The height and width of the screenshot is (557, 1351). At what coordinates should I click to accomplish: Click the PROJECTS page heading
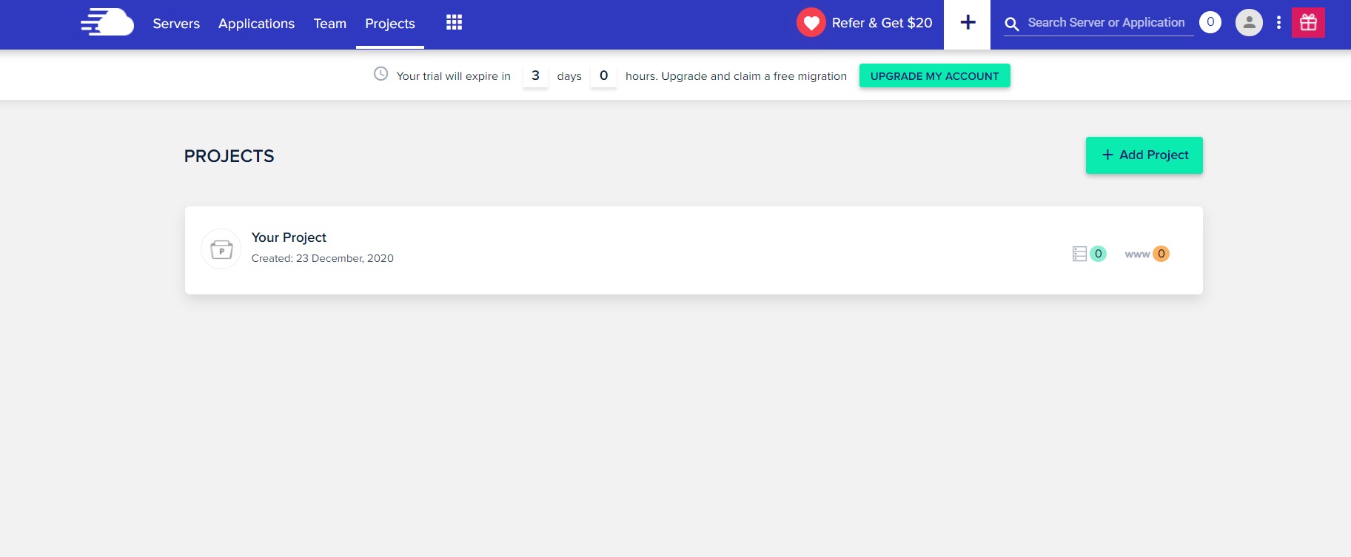(x=229, y=156)
